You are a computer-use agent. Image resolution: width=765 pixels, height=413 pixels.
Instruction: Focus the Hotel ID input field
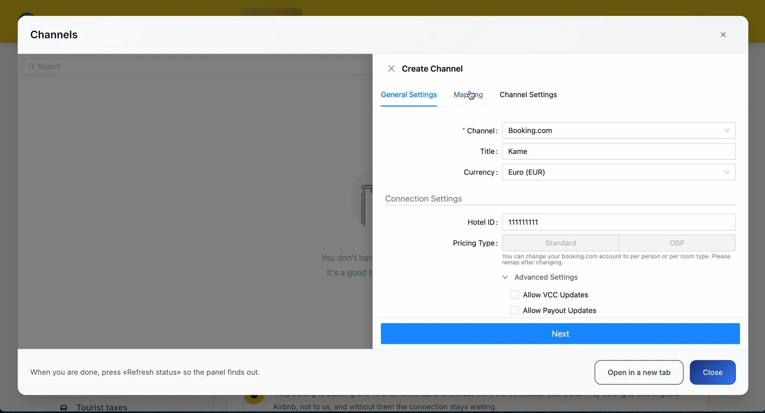pyautogui.click(x=619, y=222)
